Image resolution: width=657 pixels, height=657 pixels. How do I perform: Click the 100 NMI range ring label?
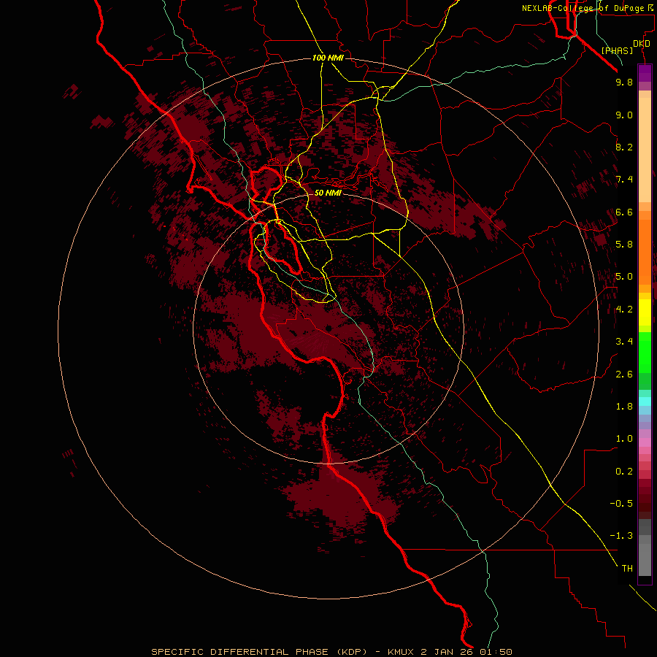pos(328,58)
